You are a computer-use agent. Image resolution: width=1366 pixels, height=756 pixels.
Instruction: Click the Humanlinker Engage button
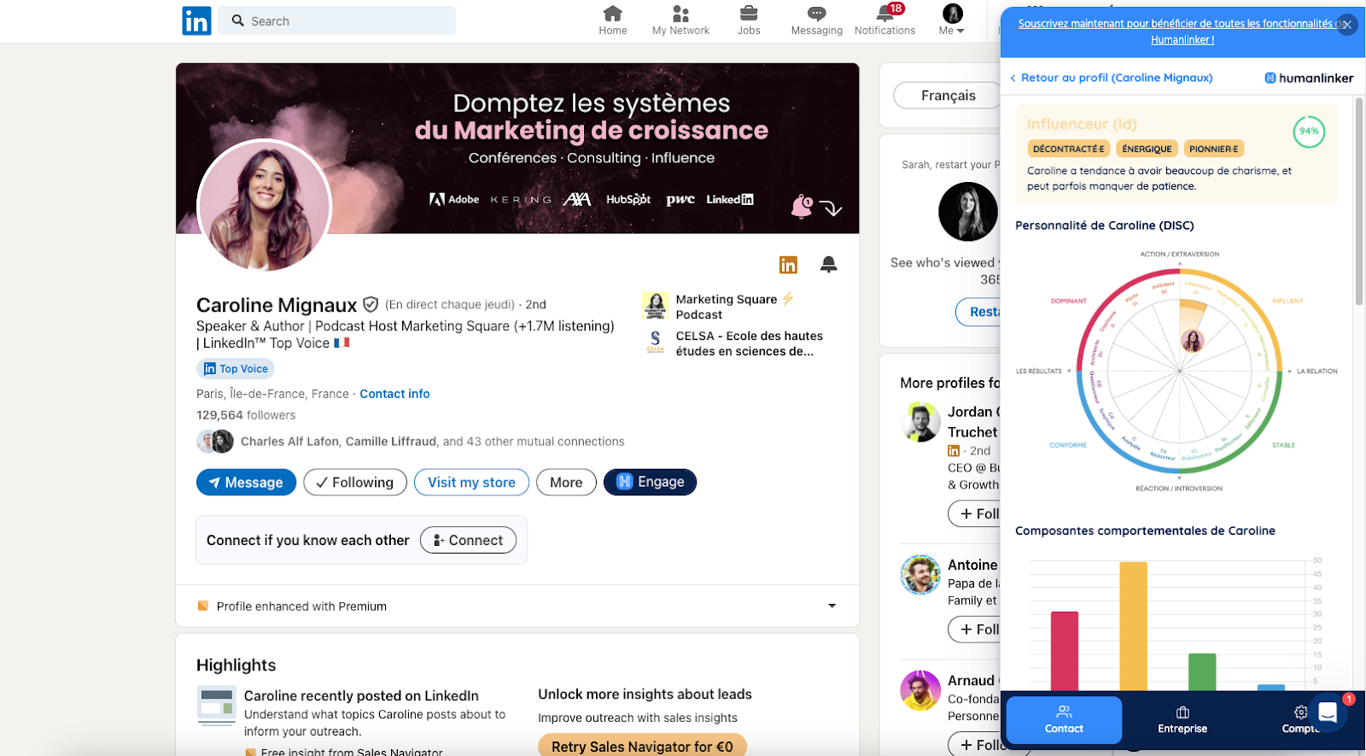(x=650, y=482)
